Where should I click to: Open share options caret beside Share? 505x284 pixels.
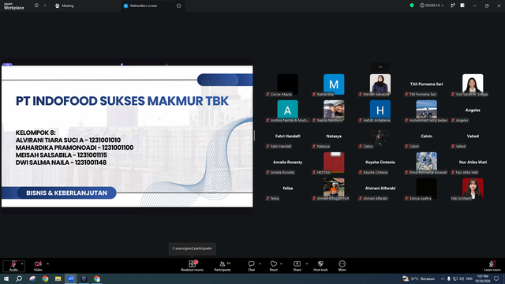(307, 263)
